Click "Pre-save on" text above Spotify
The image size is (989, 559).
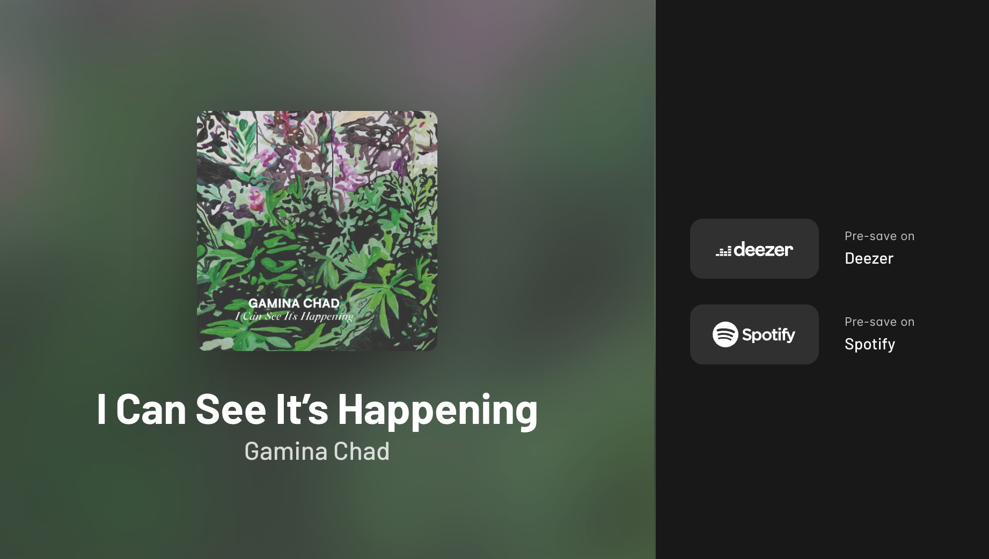tap(879, 322)
